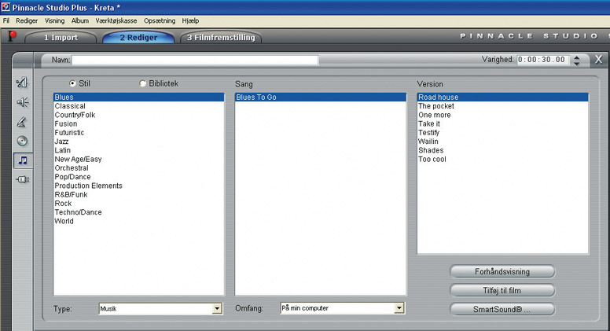The height and width of the screenshot is (331, 610).
Task: Click the Forhåndsvisning preview button
Action: click(502, 271)
